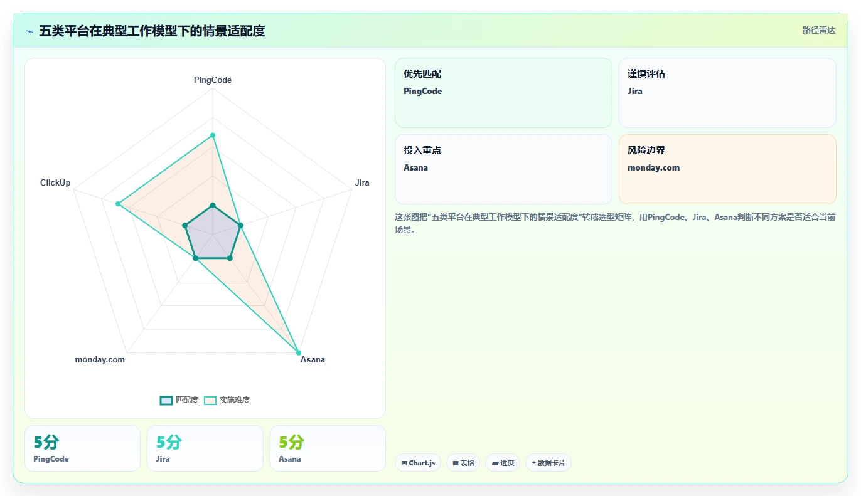Open the 风险边界 monday.com card

727,169
